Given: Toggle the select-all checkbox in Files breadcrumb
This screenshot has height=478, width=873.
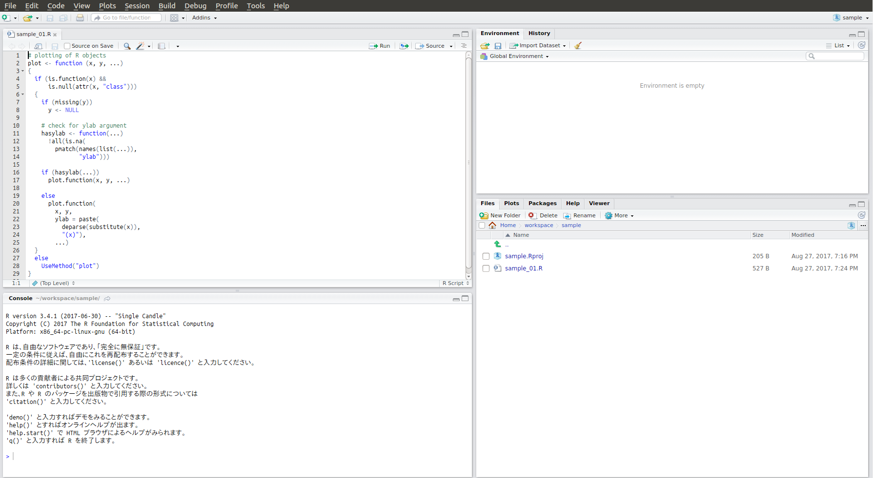Looking at the screenshot, I should pyautogui.click(x=482, y=226).
